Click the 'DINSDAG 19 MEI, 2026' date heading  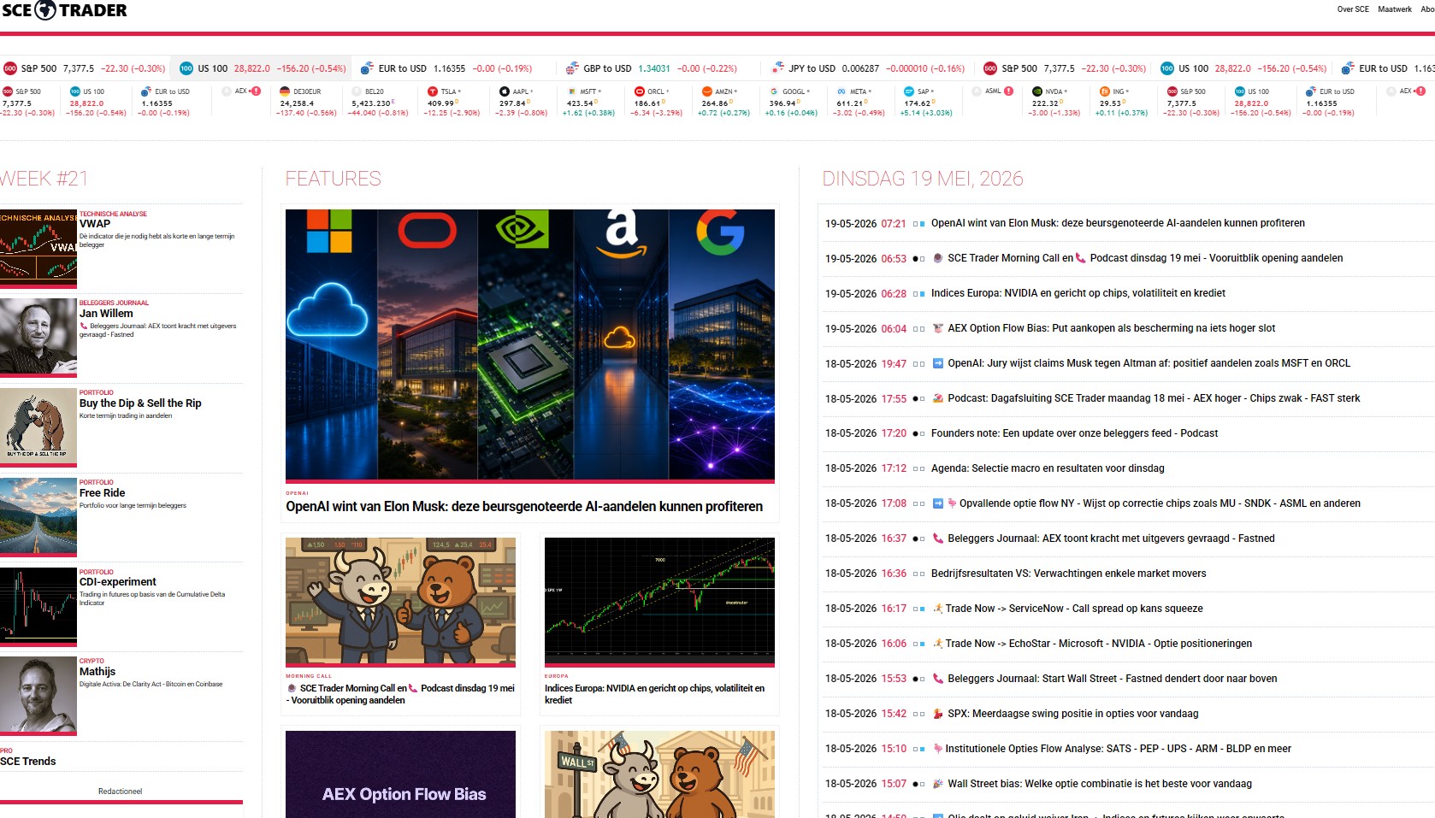[923, 179]
